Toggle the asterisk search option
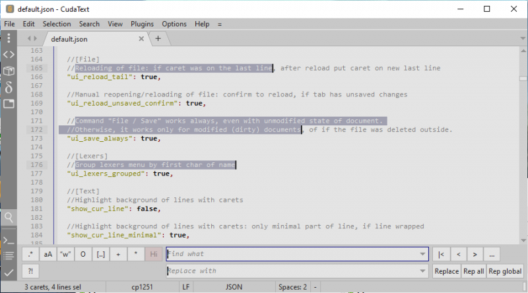Screen dimensions: 528x293 136,254
